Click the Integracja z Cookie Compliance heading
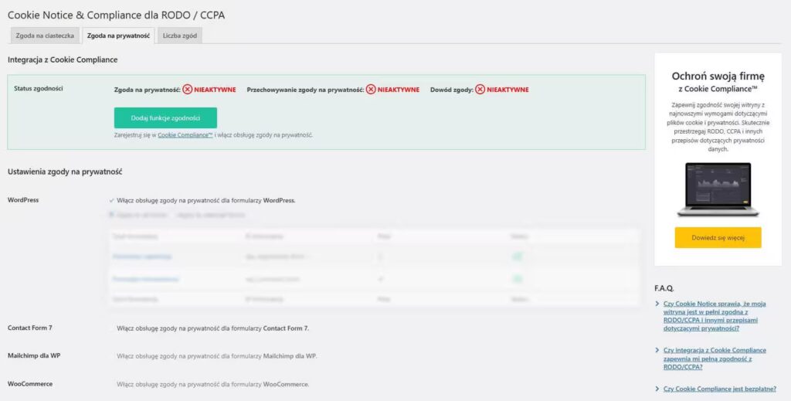791x401 pixels. [x=63, y=59]
